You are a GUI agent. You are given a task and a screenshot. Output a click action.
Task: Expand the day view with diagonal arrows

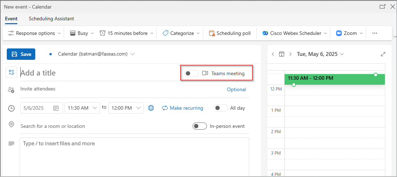383,54
